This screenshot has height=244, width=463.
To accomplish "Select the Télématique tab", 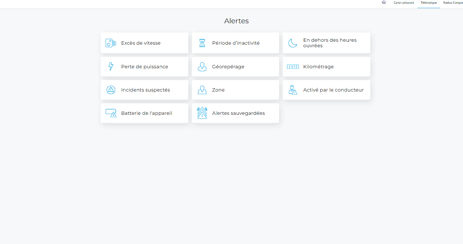I will [x=429, y=3].
